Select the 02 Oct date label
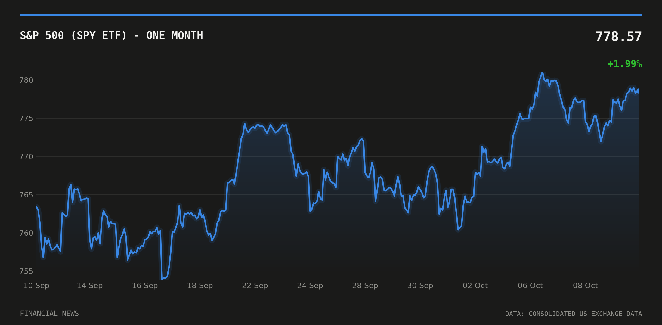Viewport: 662px width, 325px height. coord(475,286)
